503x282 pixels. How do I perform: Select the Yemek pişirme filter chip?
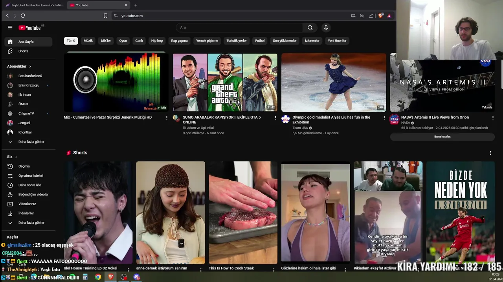207,41
